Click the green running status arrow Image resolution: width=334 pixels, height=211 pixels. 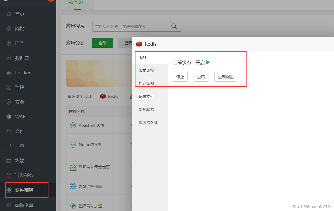pyautogui.click(x=208, y=62)
